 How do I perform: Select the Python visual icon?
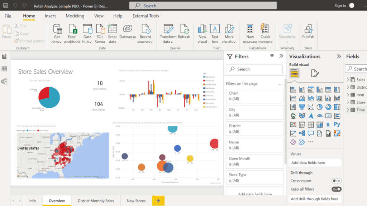pos(338,125)
